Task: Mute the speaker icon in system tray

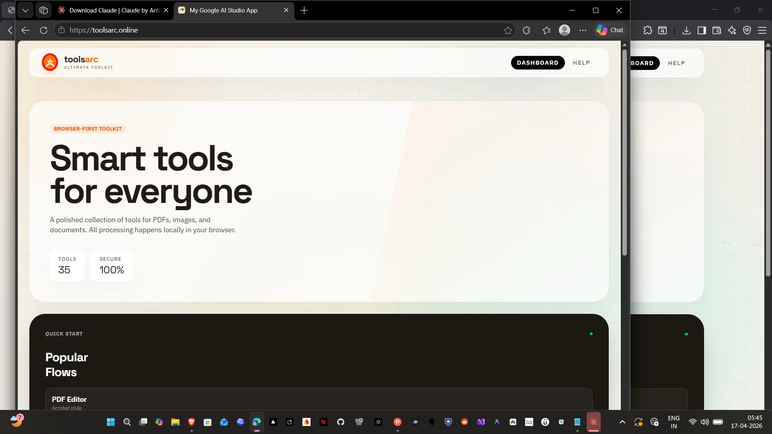Action: (x=705, y=422)
